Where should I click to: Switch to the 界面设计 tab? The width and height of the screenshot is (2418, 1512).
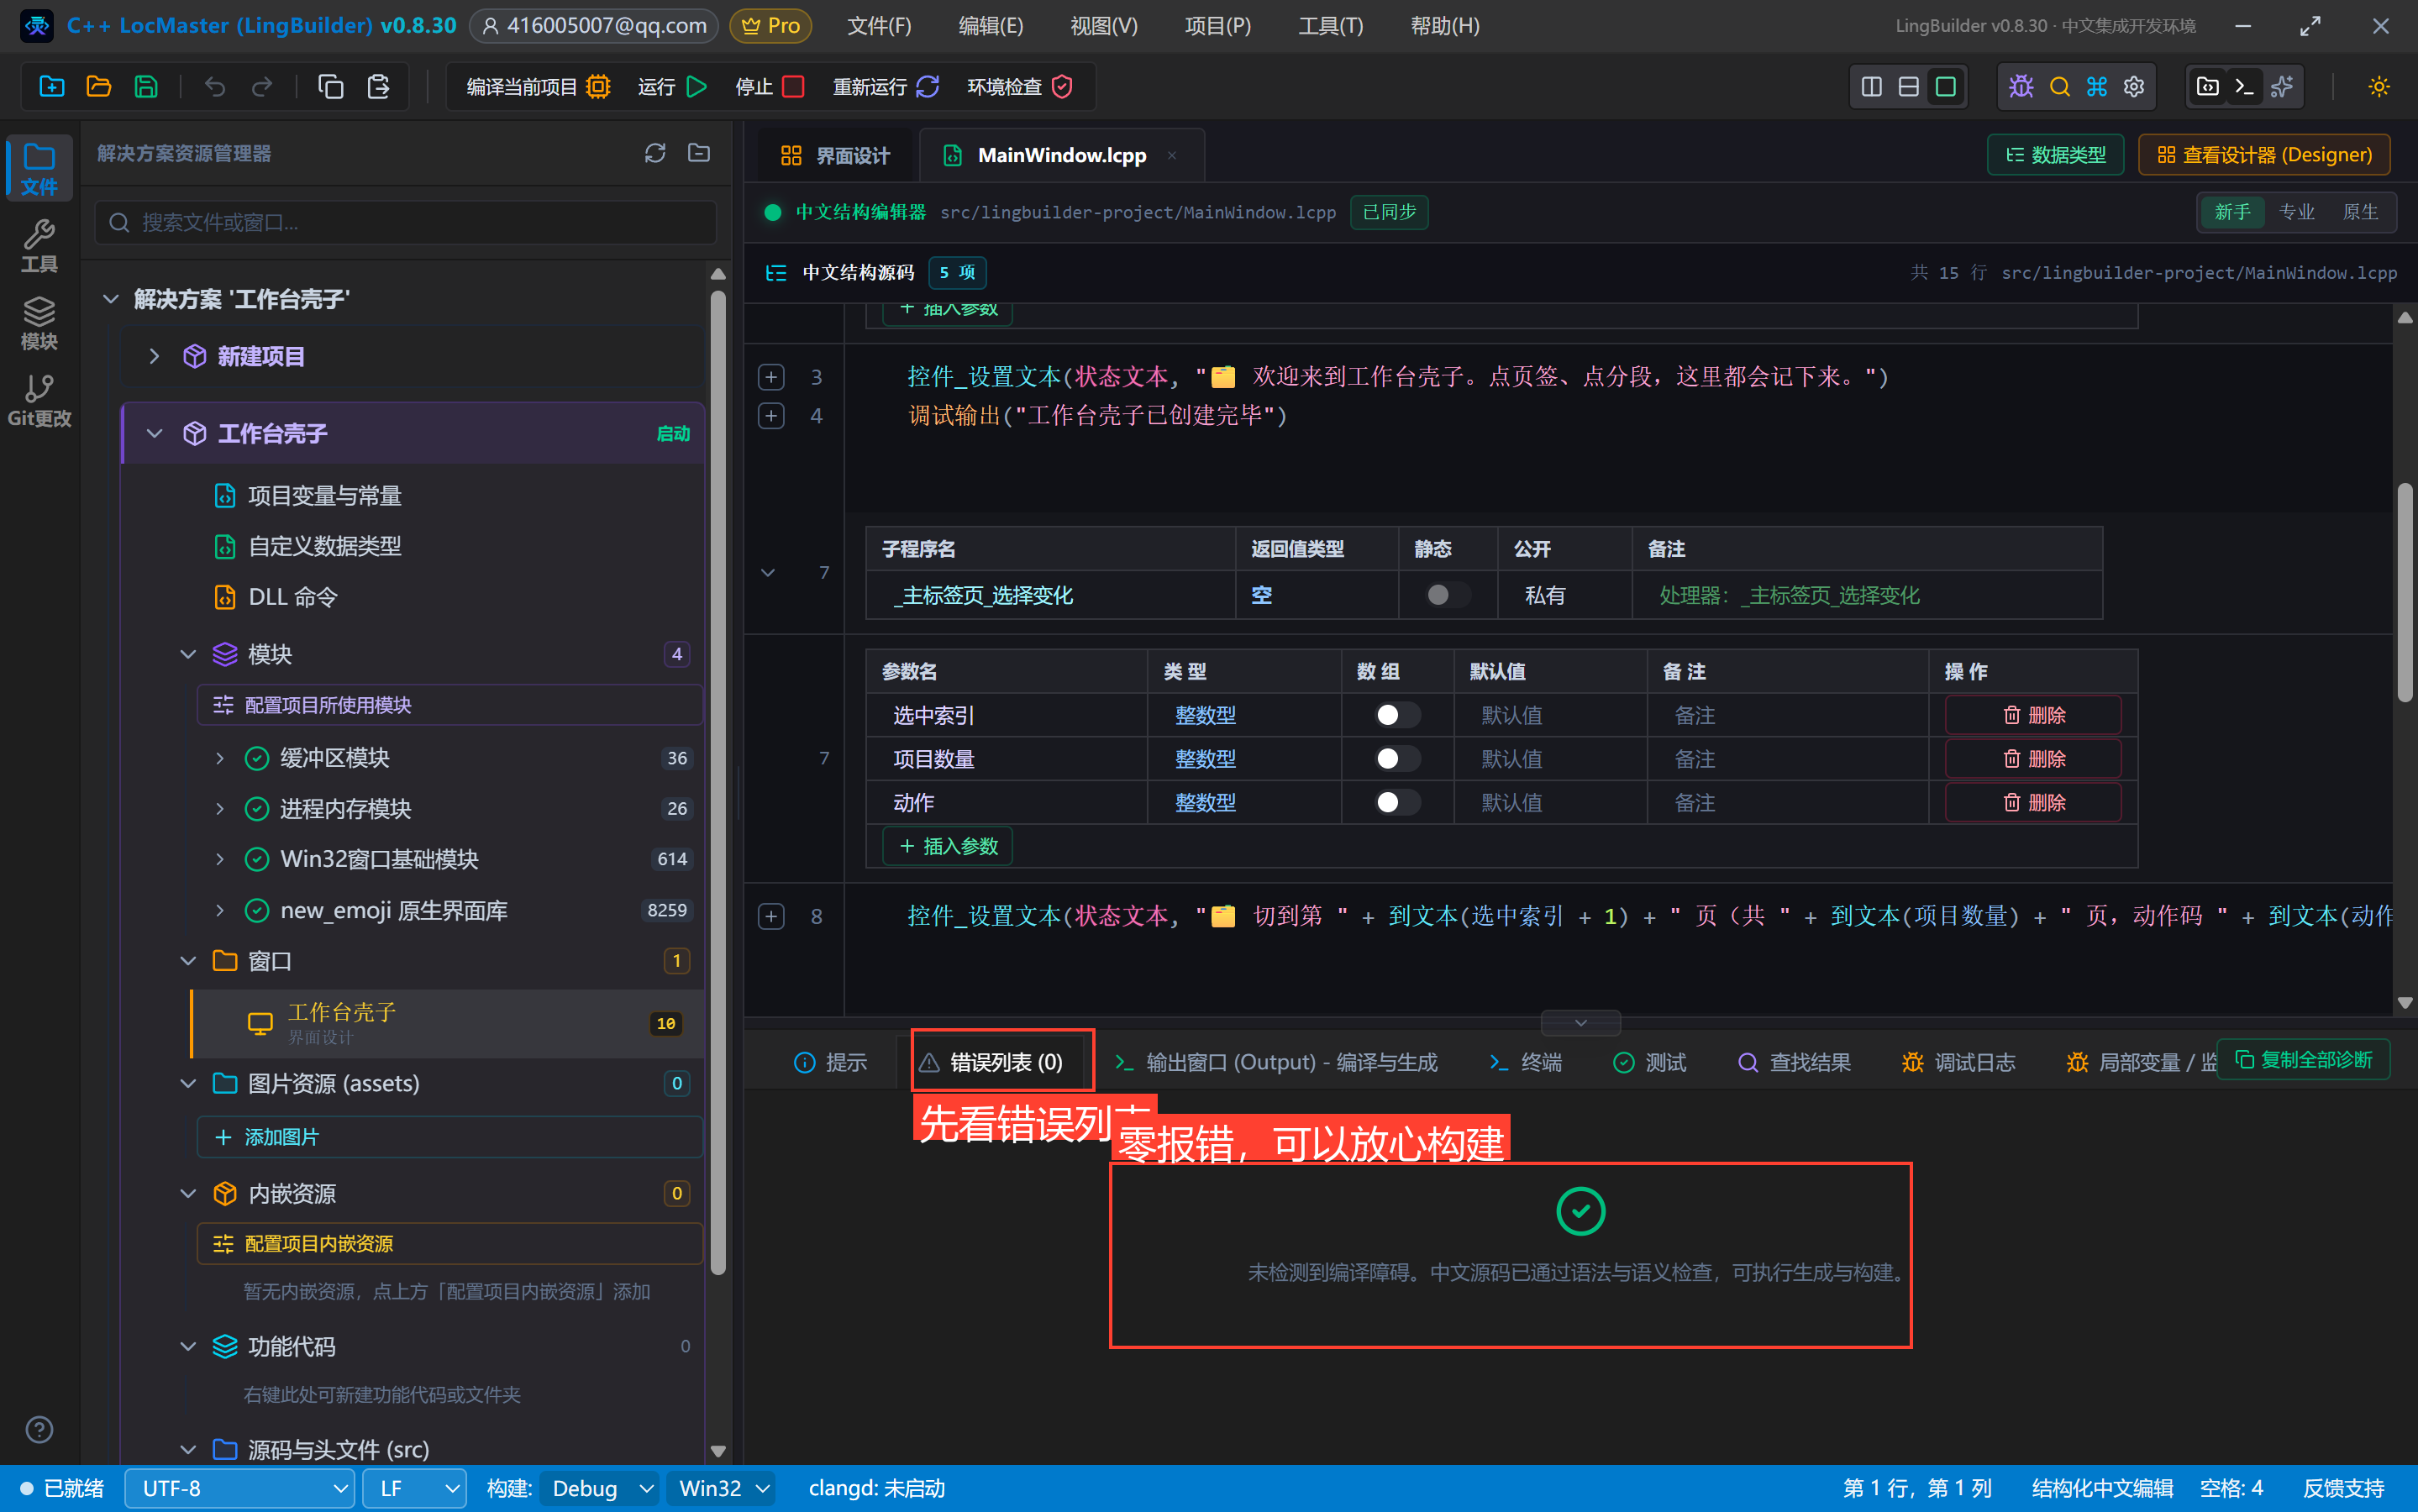click(835, 155)
